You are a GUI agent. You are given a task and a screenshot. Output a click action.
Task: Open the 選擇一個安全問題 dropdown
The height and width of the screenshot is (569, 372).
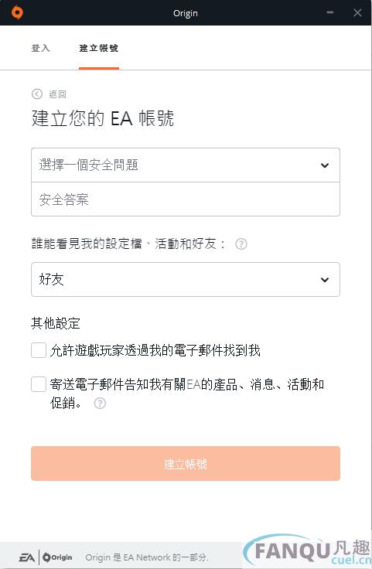(x=186, y=165)
